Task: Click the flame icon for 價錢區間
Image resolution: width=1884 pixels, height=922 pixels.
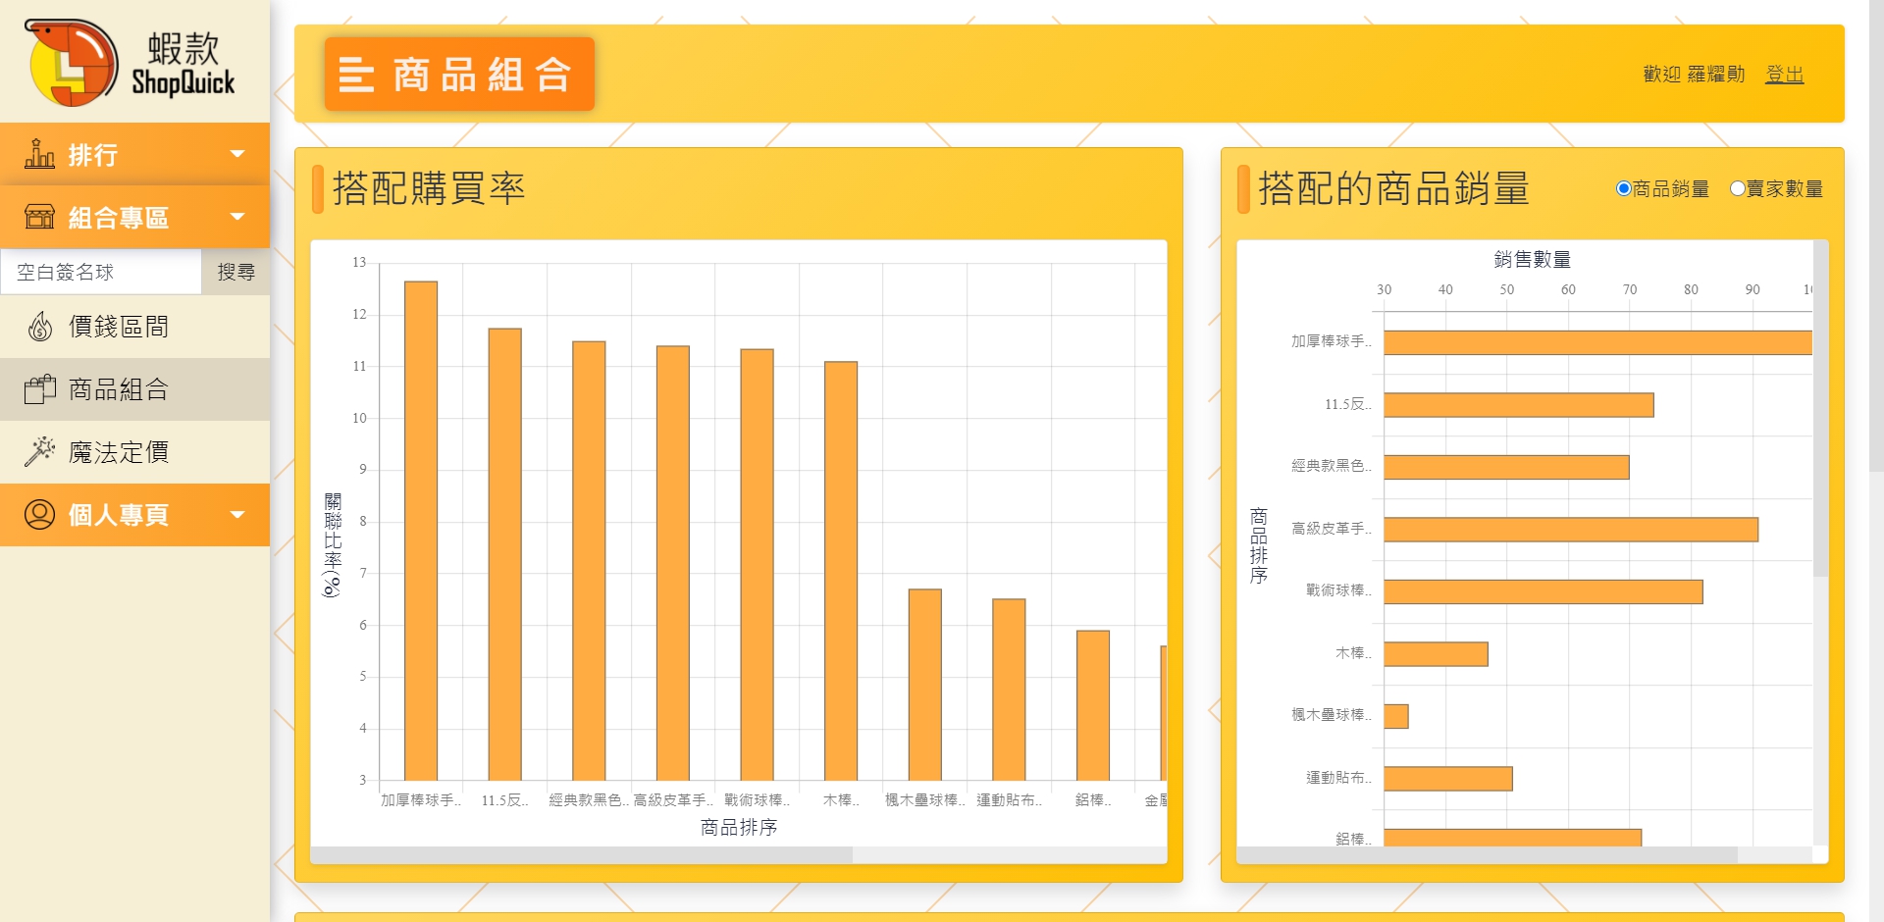Action: [x=40, y=327]
